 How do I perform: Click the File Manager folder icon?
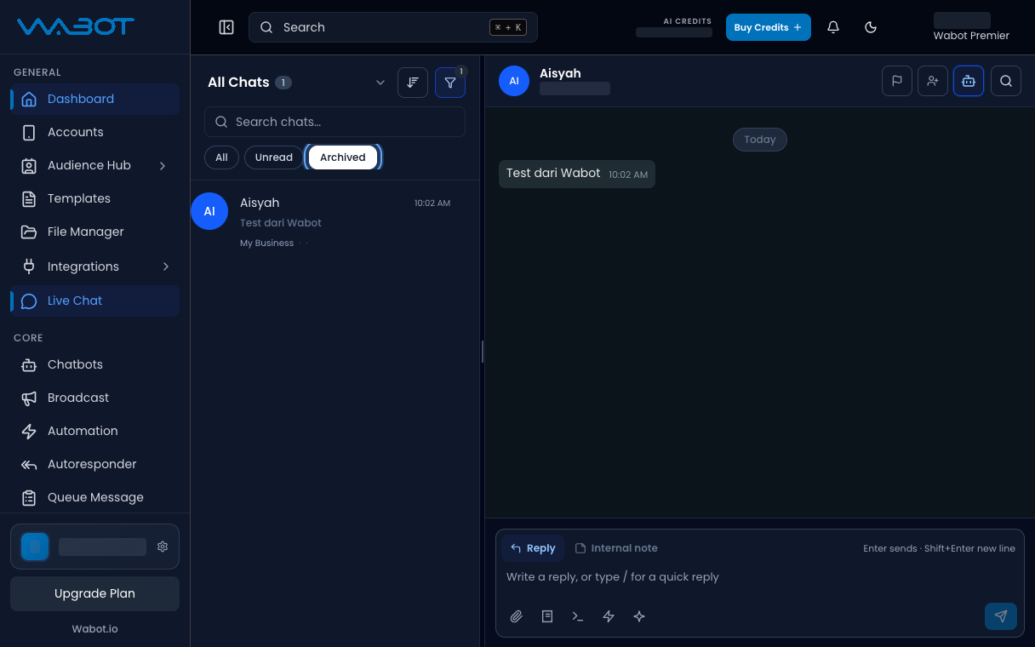click(x=29, y=232)
